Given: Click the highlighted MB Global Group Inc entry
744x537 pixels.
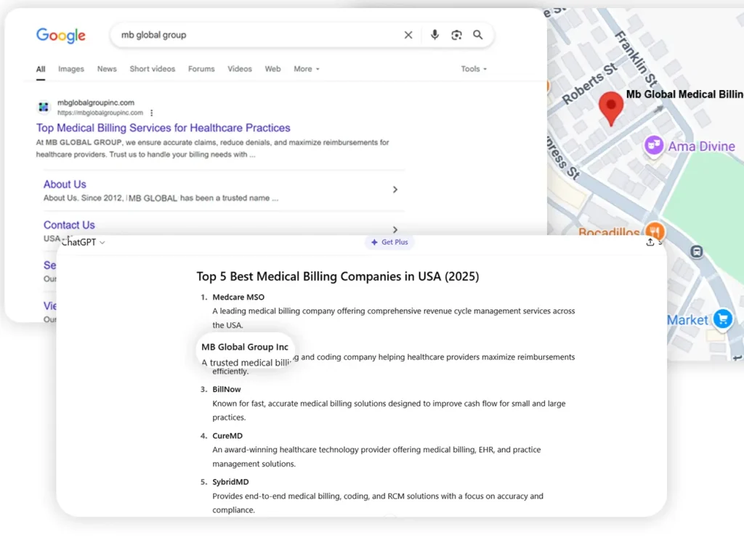Looking at the screenshot, I should point(245,347).
